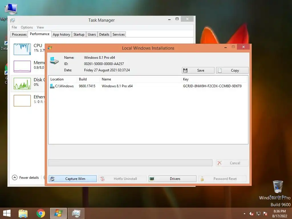Select the Disk performance graph thumbnail

pyautogui.click(x=22, y=84)
